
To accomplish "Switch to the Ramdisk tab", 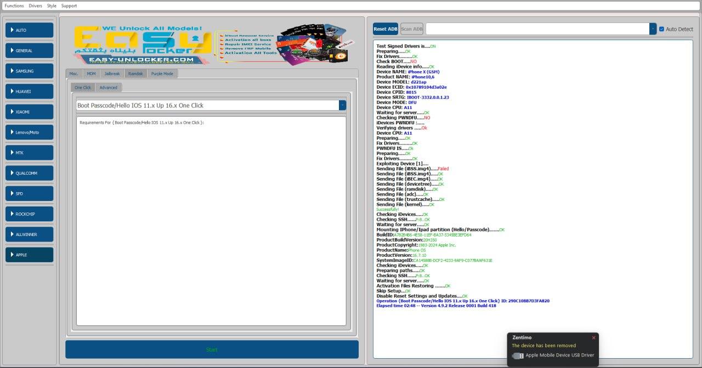I will point(135,73).
